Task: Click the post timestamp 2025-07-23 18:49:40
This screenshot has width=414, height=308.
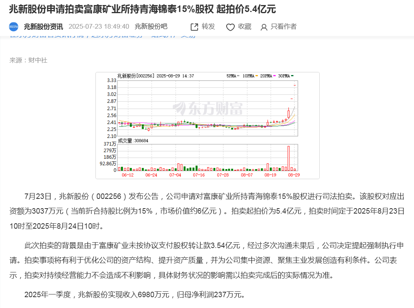Action: point(99,27)
